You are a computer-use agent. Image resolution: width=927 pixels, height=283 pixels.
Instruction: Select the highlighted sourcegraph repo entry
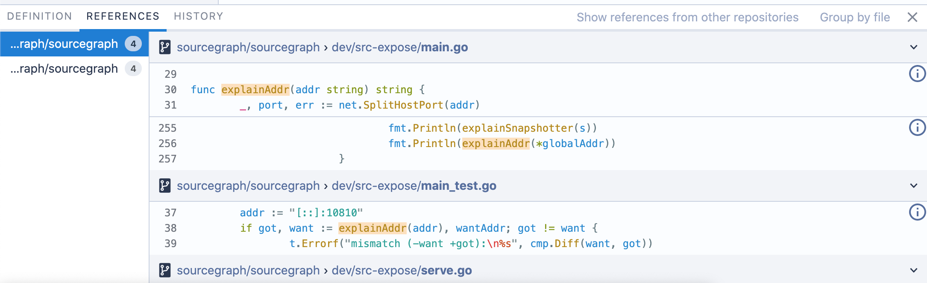pos(74,44)
